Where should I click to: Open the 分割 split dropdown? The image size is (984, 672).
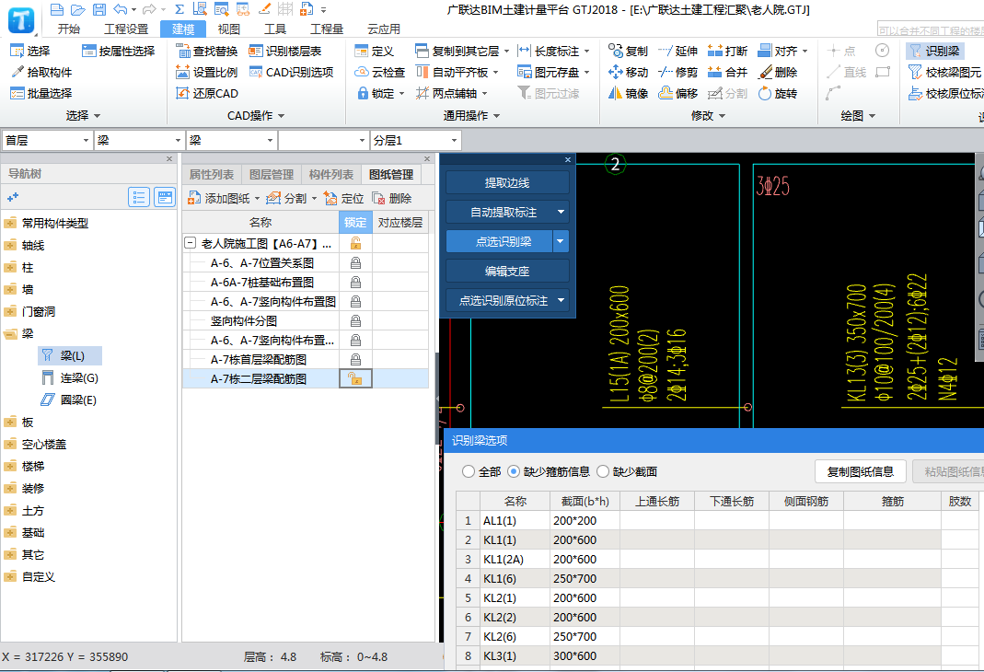point(315,198)
